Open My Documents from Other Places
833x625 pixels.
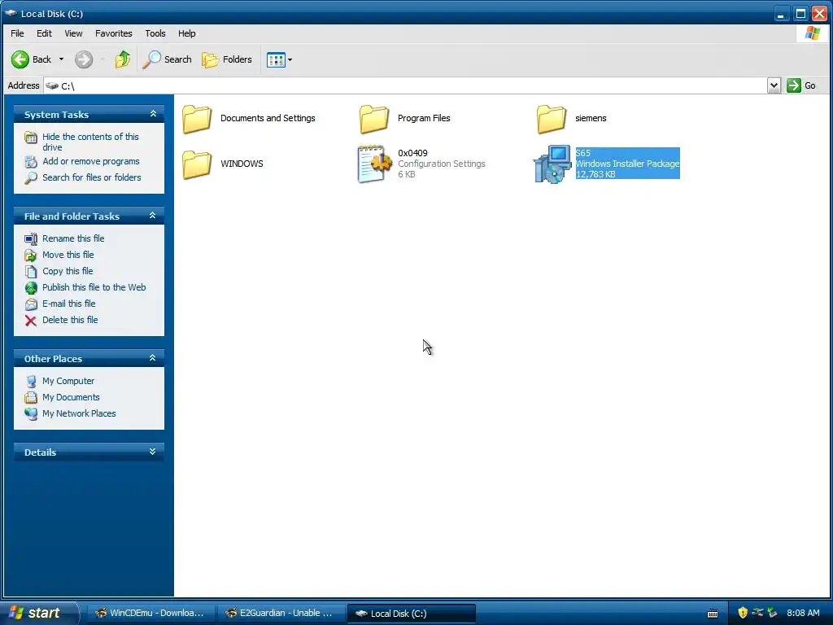(72, 397)
